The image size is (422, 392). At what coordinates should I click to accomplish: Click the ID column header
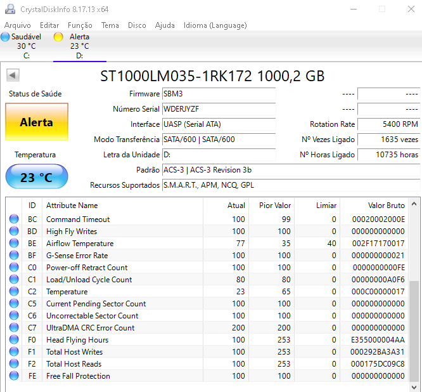point(32,206)
